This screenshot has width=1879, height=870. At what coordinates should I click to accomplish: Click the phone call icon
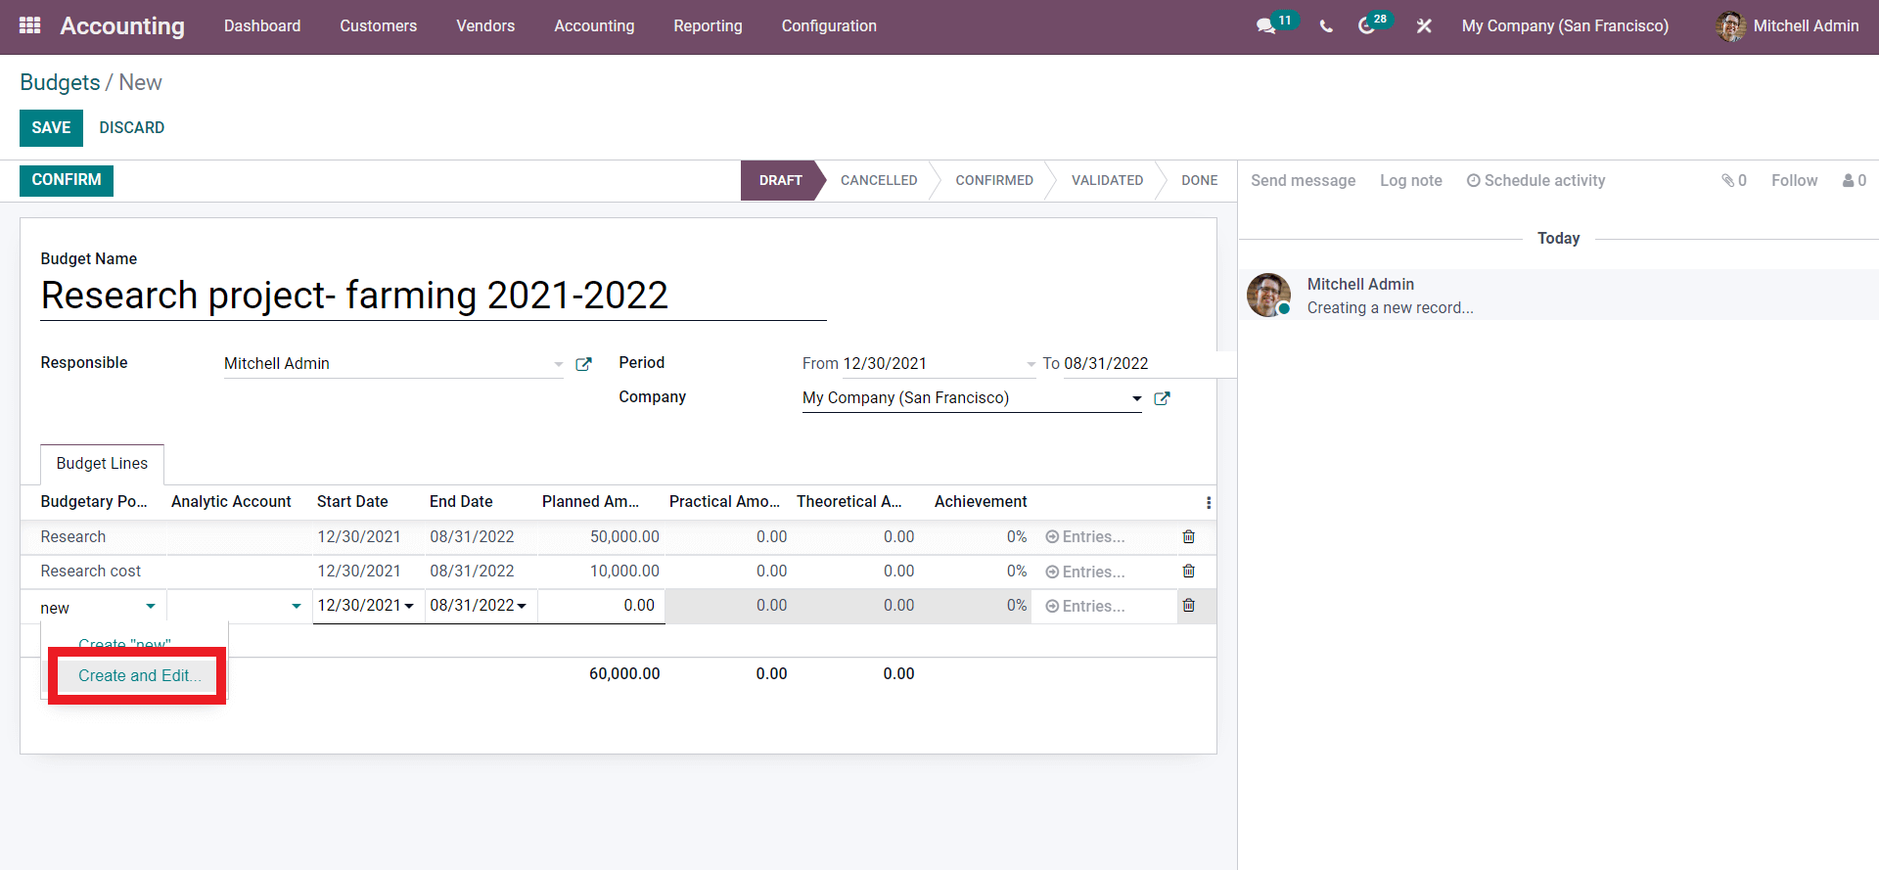click(1326, 26)
